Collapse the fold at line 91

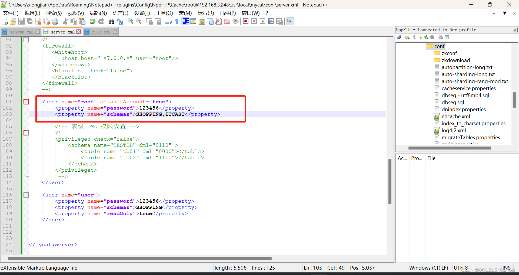point(26,40)
